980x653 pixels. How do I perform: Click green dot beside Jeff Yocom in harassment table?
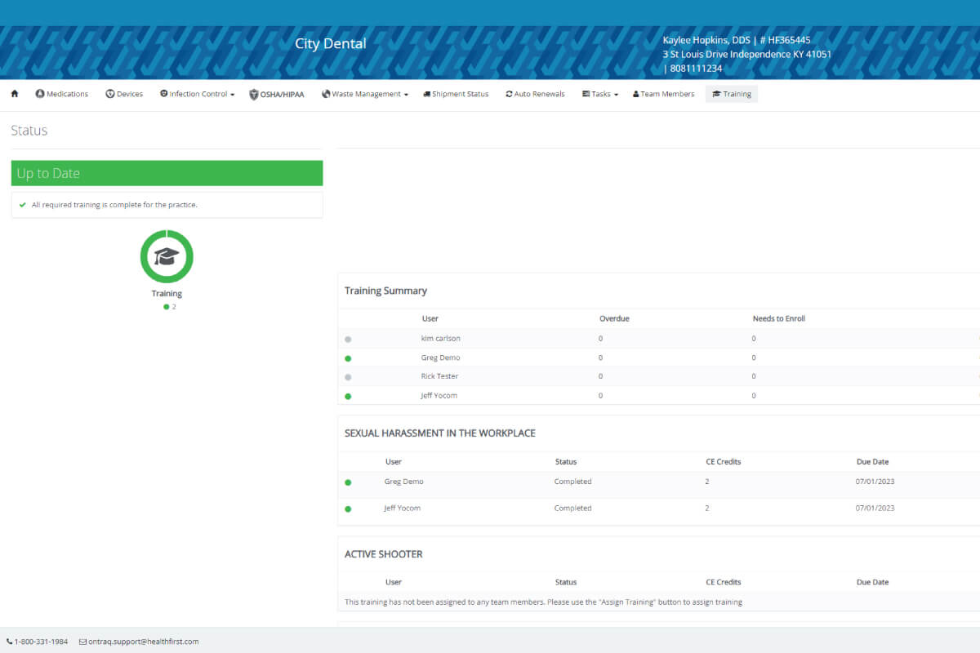[348, 509]
